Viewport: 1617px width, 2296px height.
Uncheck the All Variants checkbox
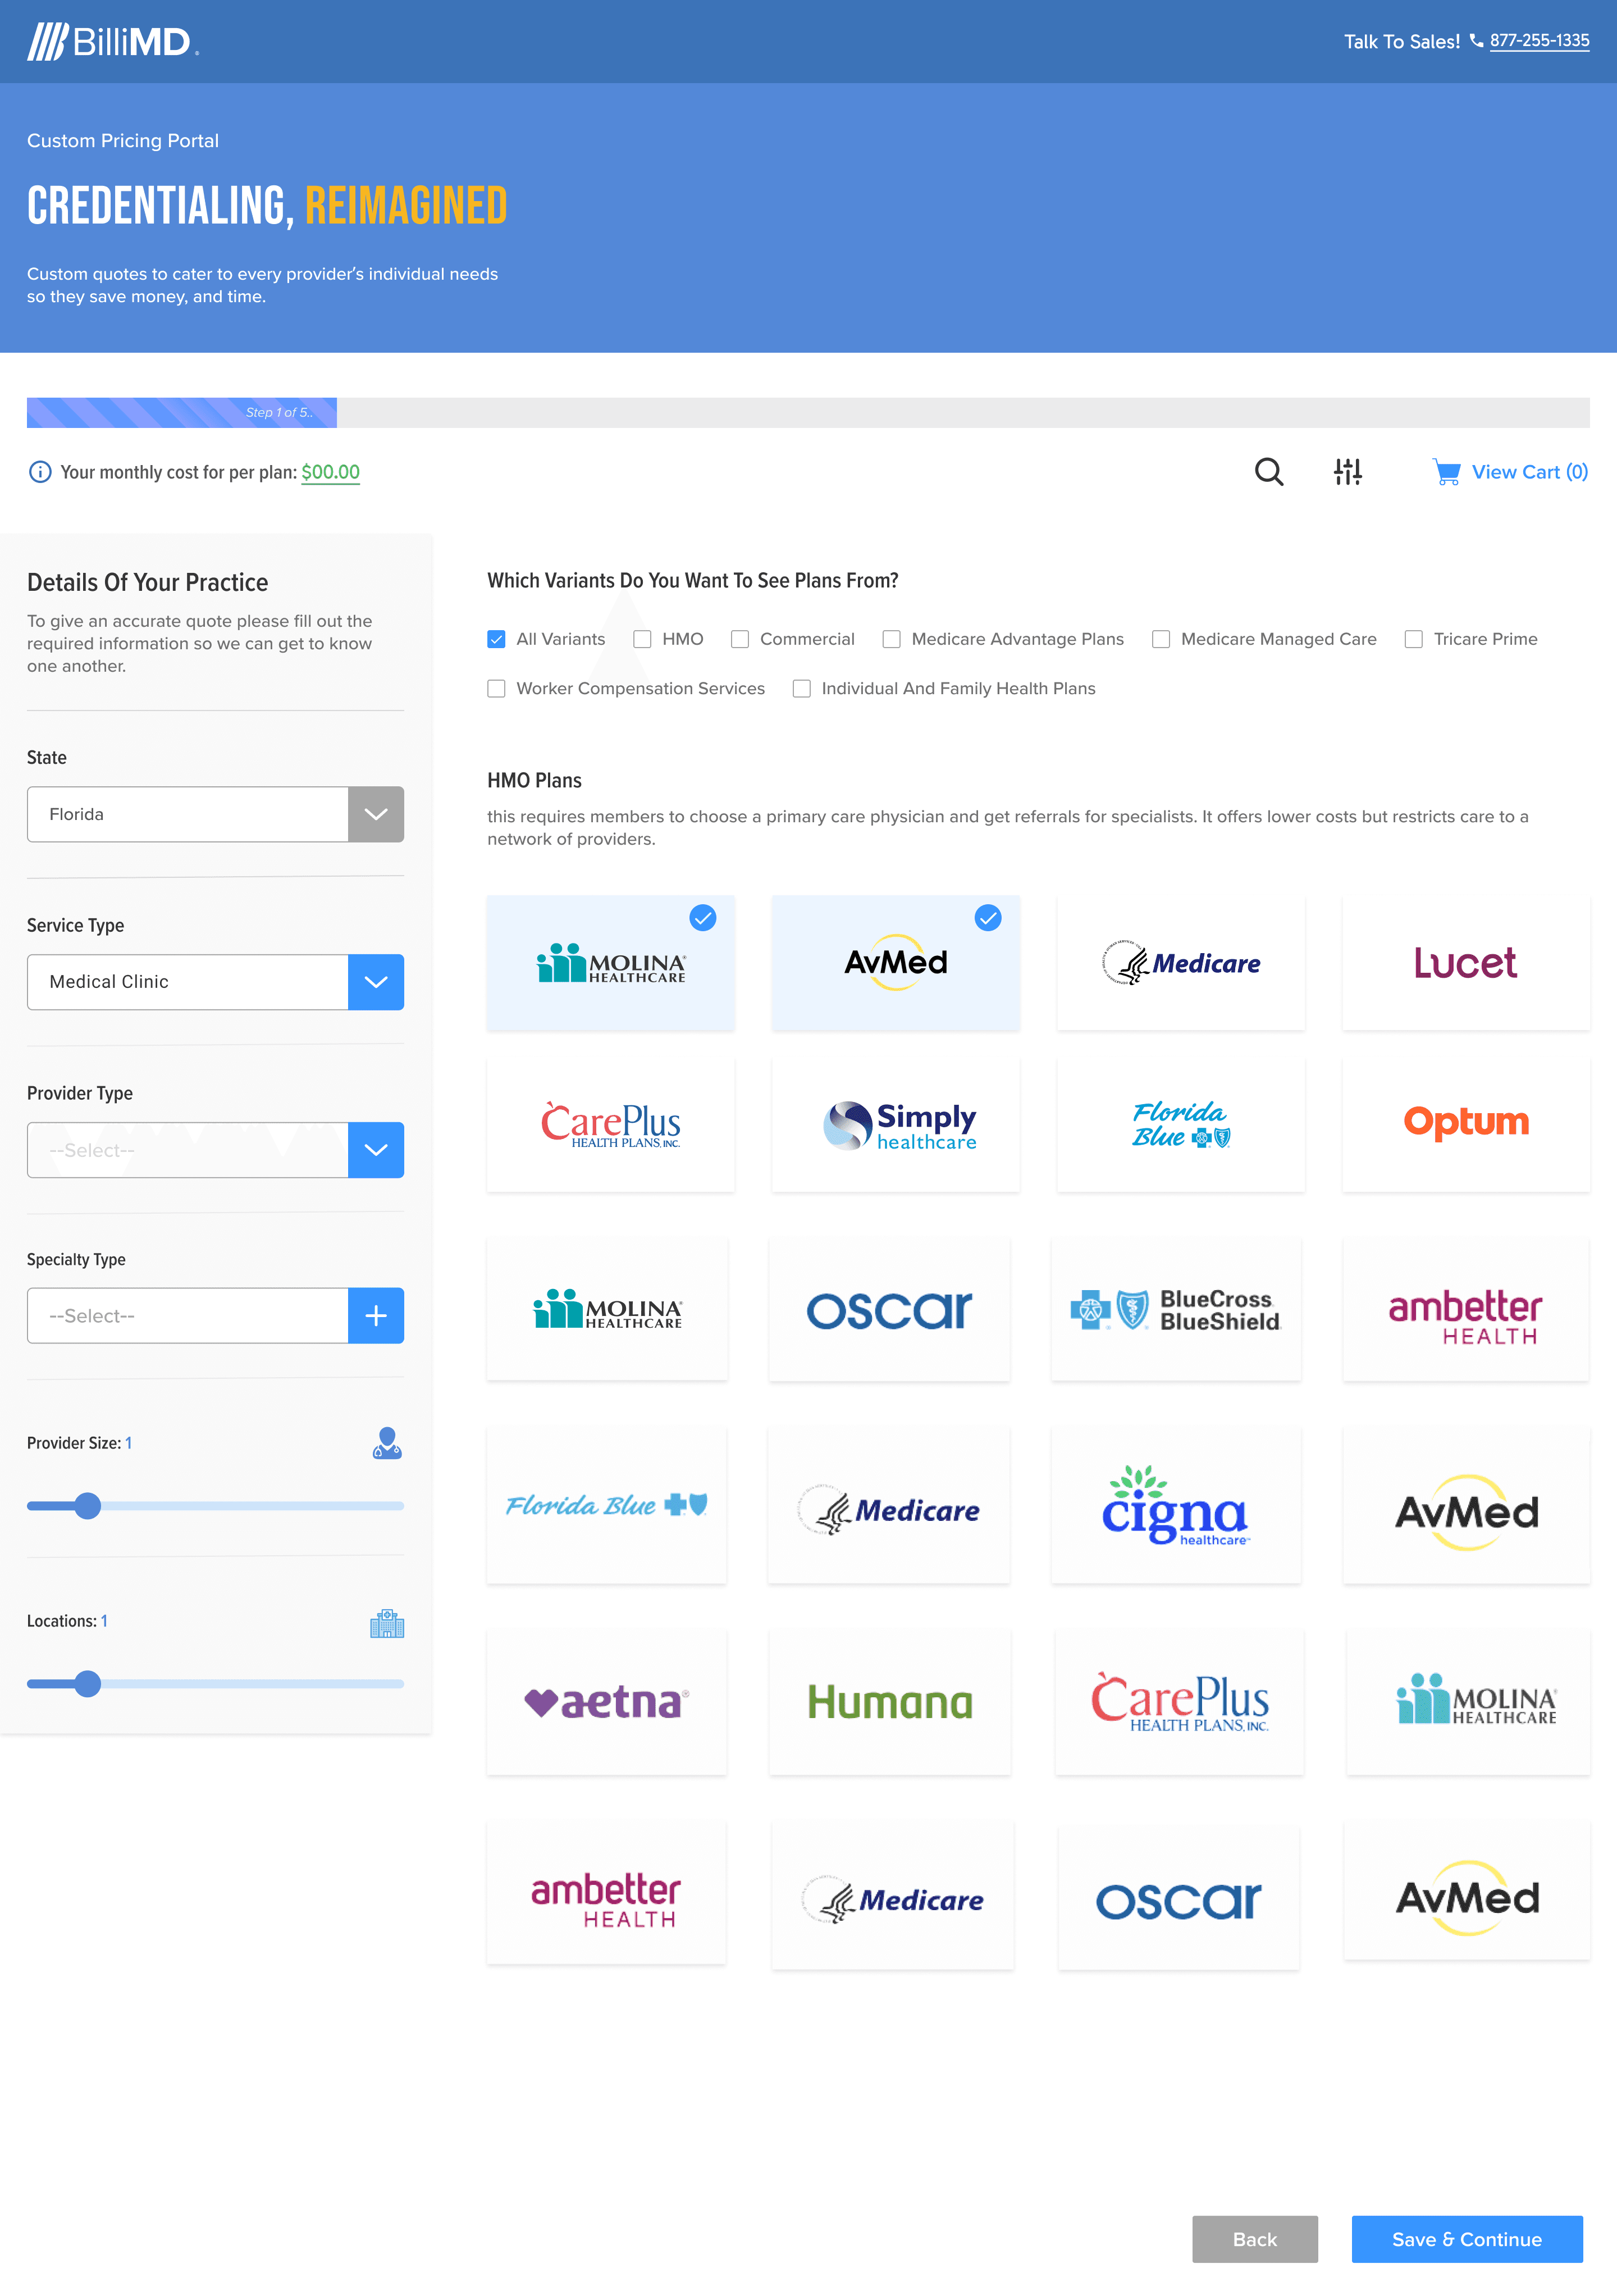click(x=497, y=639)
